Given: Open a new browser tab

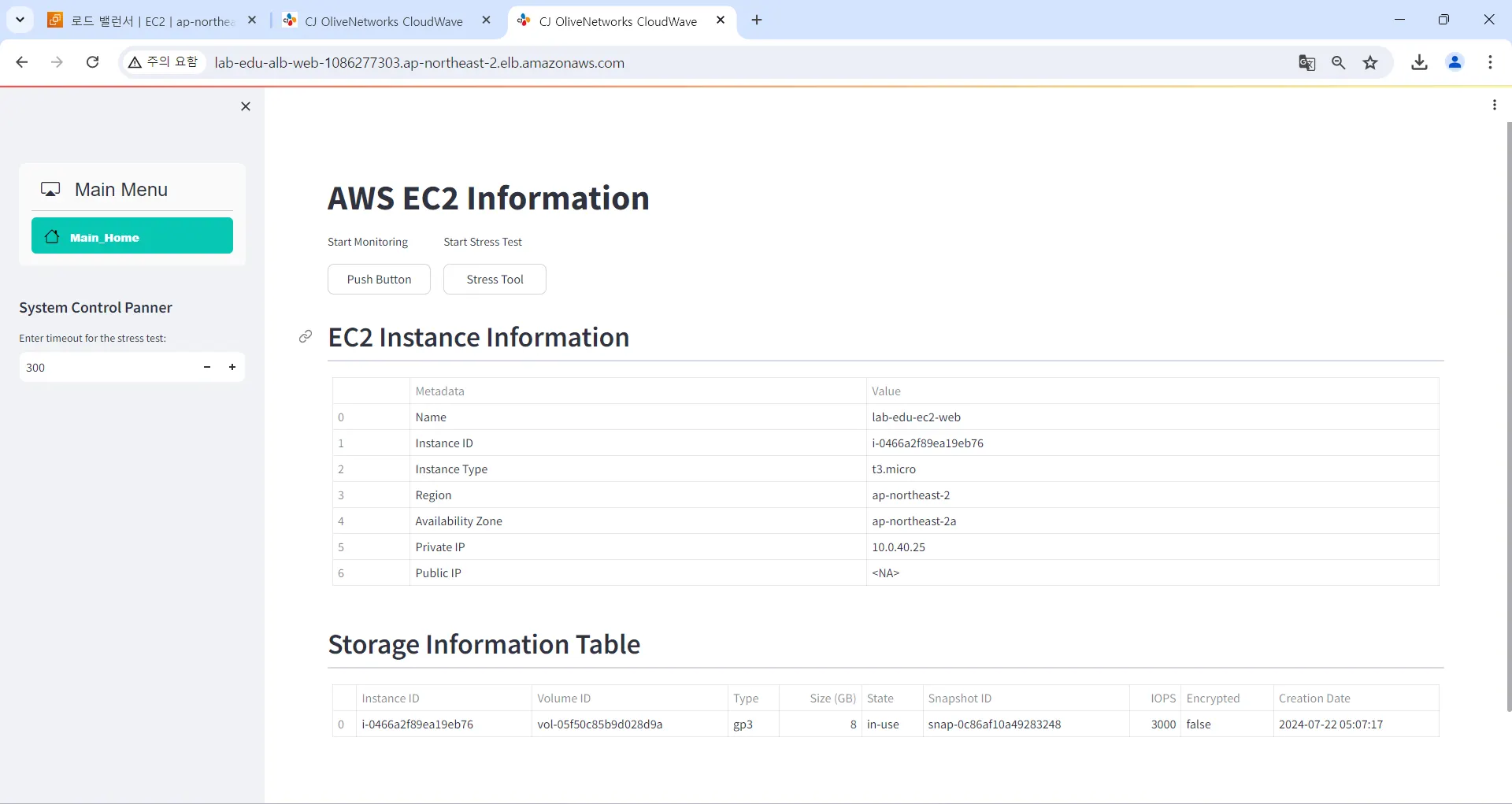Looking at the screenshot, I should (757, 20).
